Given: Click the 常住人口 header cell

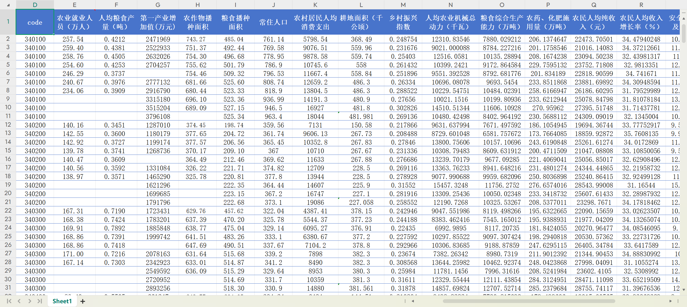Looking at the screenshot, I should coord(273,22).
